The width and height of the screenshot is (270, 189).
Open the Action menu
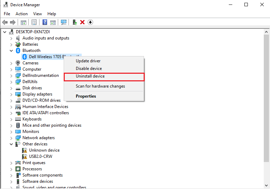point(21,14)
